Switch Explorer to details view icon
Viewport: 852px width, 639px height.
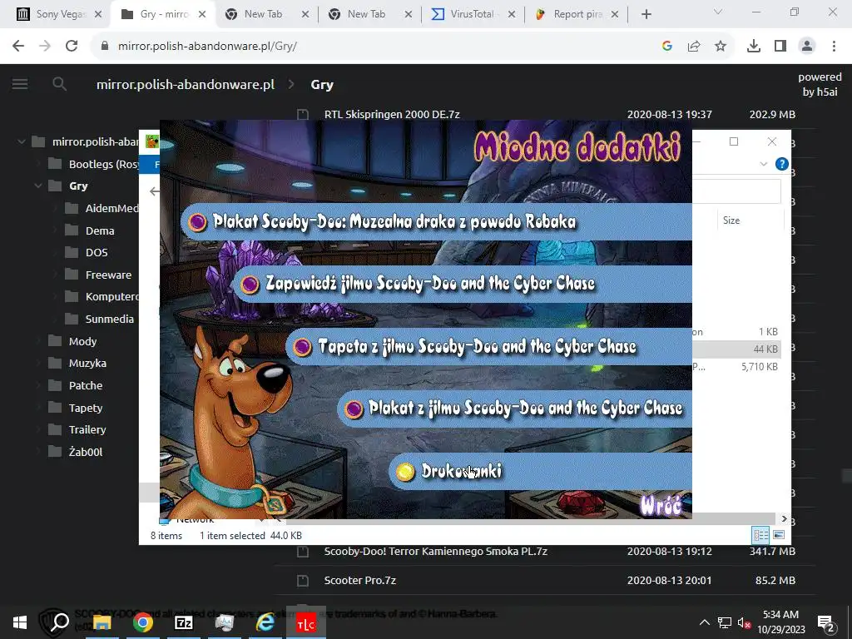[x=760, y=535]
